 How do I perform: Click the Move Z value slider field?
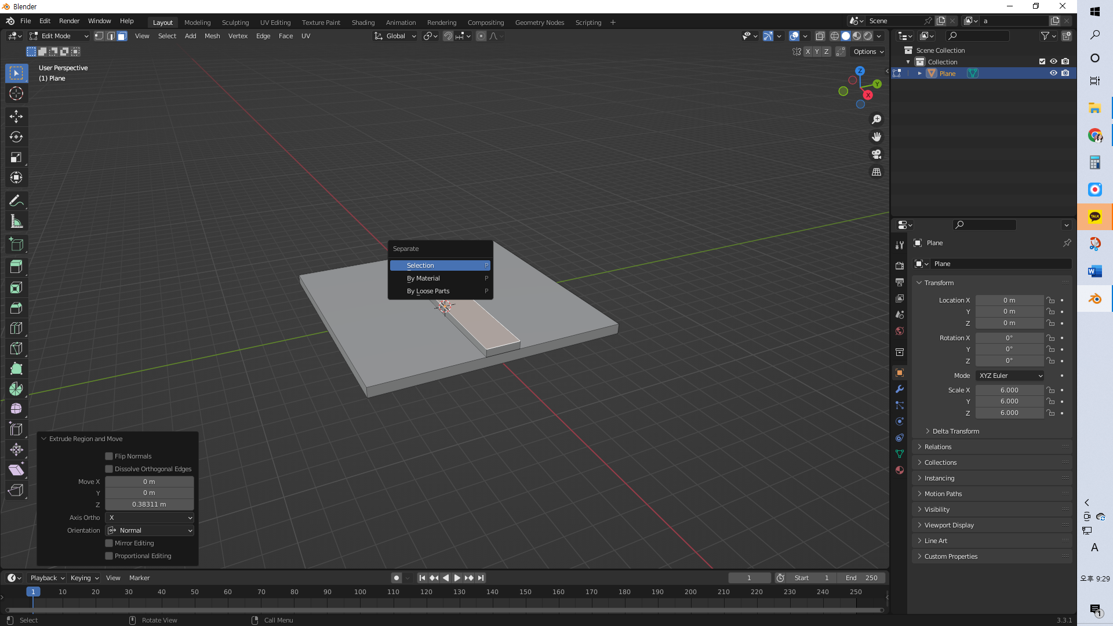click(149, 504)
